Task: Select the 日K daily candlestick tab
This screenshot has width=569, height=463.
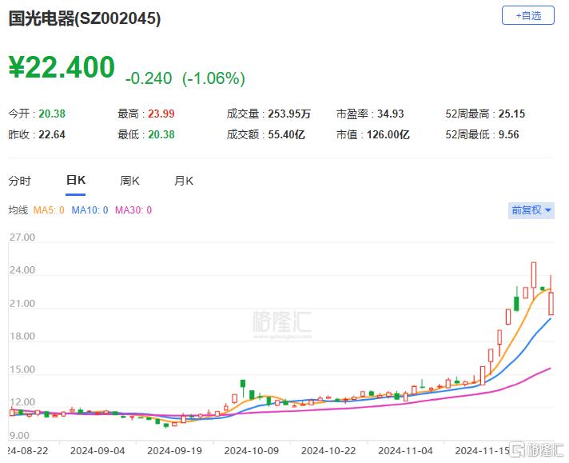Action: click(x=76, y=181)
